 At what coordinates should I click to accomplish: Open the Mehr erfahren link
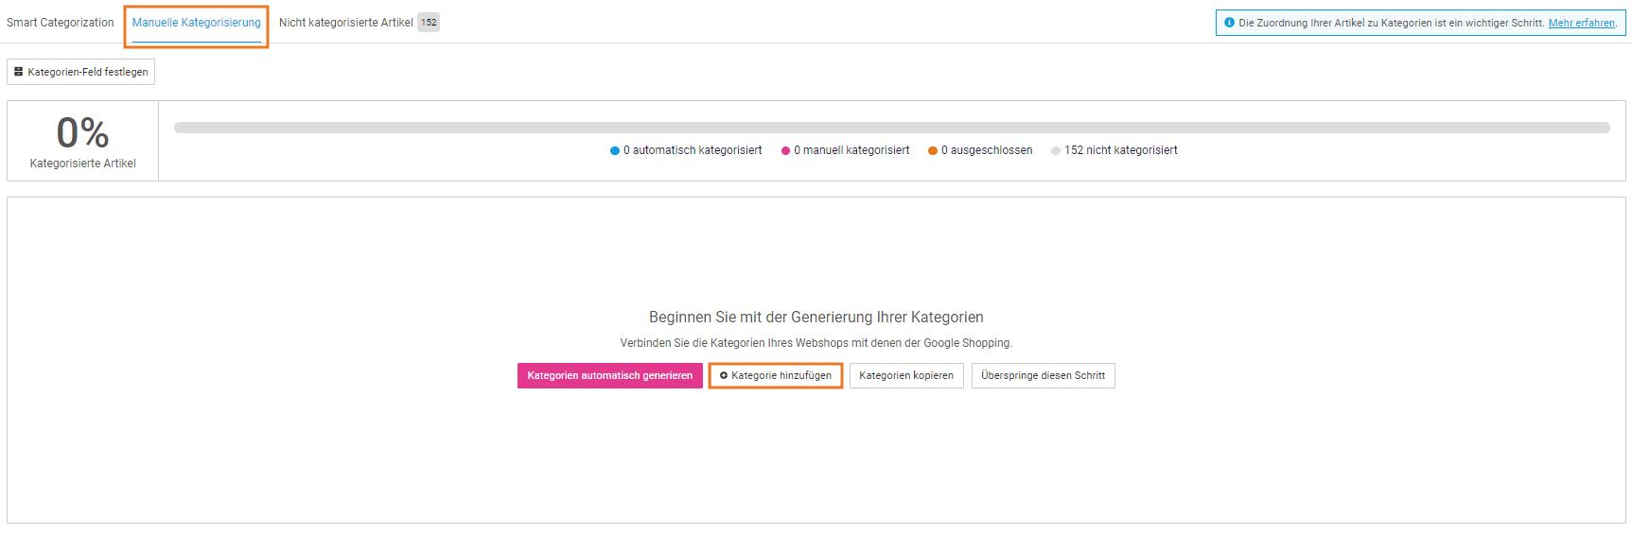pyautogui.click(x=1582, y=23)
